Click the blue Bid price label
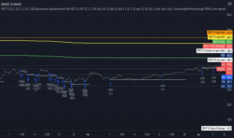This screenshot has height=138, width=234. [x=227, y=77]
